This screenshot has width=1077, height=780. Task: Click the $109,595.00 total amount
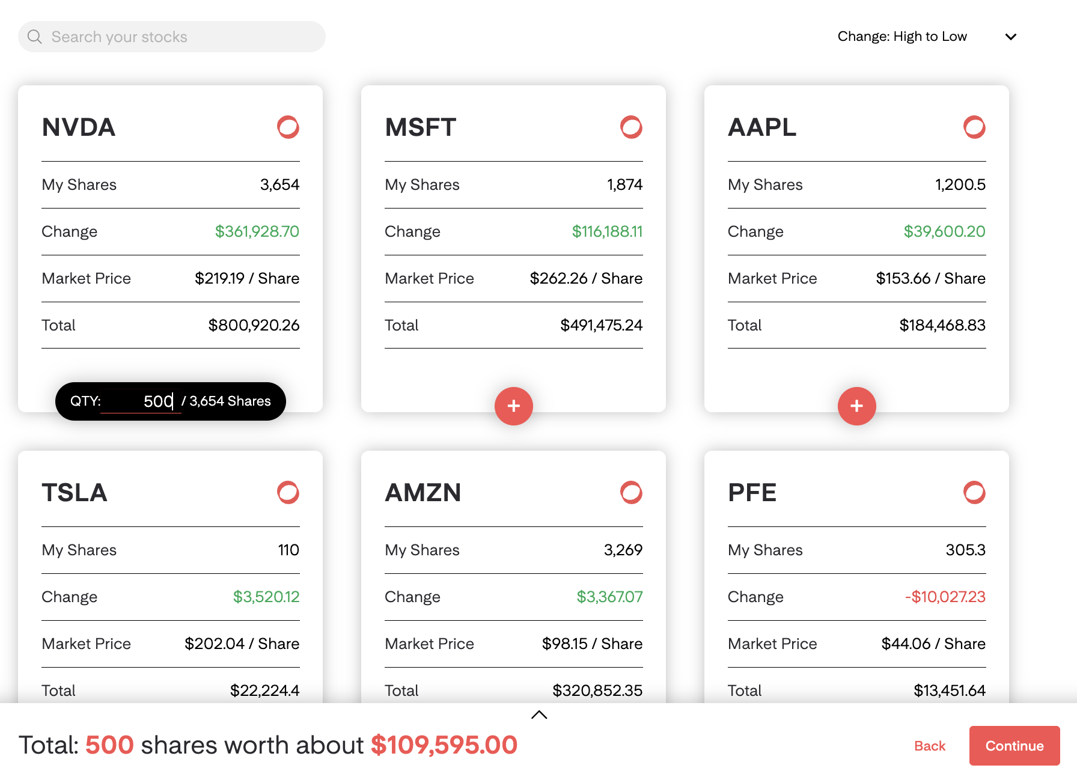coord(444,745)
